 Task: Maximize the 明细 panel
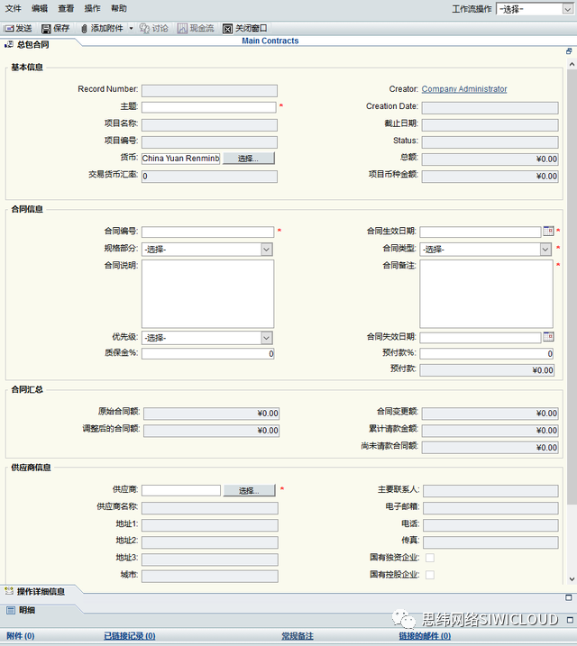click(x=570, y=620)
